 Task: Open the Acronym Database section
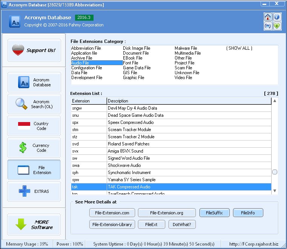[34, 82]
